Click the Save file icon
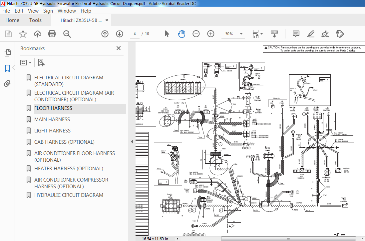Viewport: 365px width, 241px height. coord(8,34)
